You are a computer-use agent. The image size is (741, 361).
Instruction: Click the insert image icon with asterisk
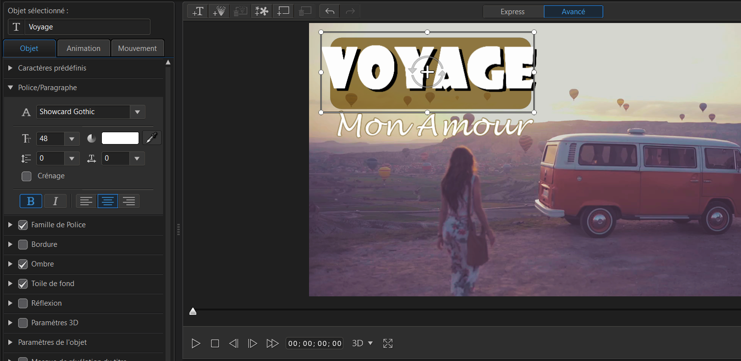click(x=262, y=11)
